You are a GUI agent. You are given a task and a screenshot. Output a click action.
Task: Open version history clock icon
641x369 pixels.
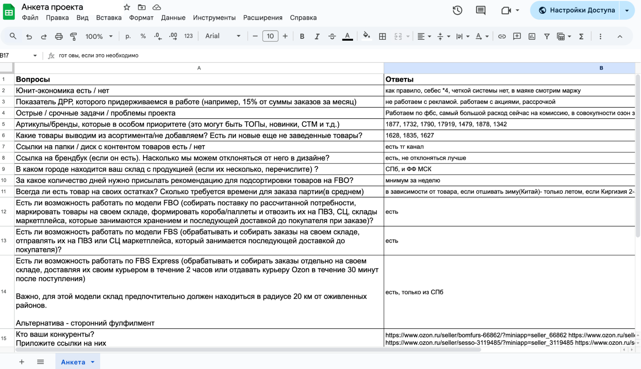coord(457,10)
